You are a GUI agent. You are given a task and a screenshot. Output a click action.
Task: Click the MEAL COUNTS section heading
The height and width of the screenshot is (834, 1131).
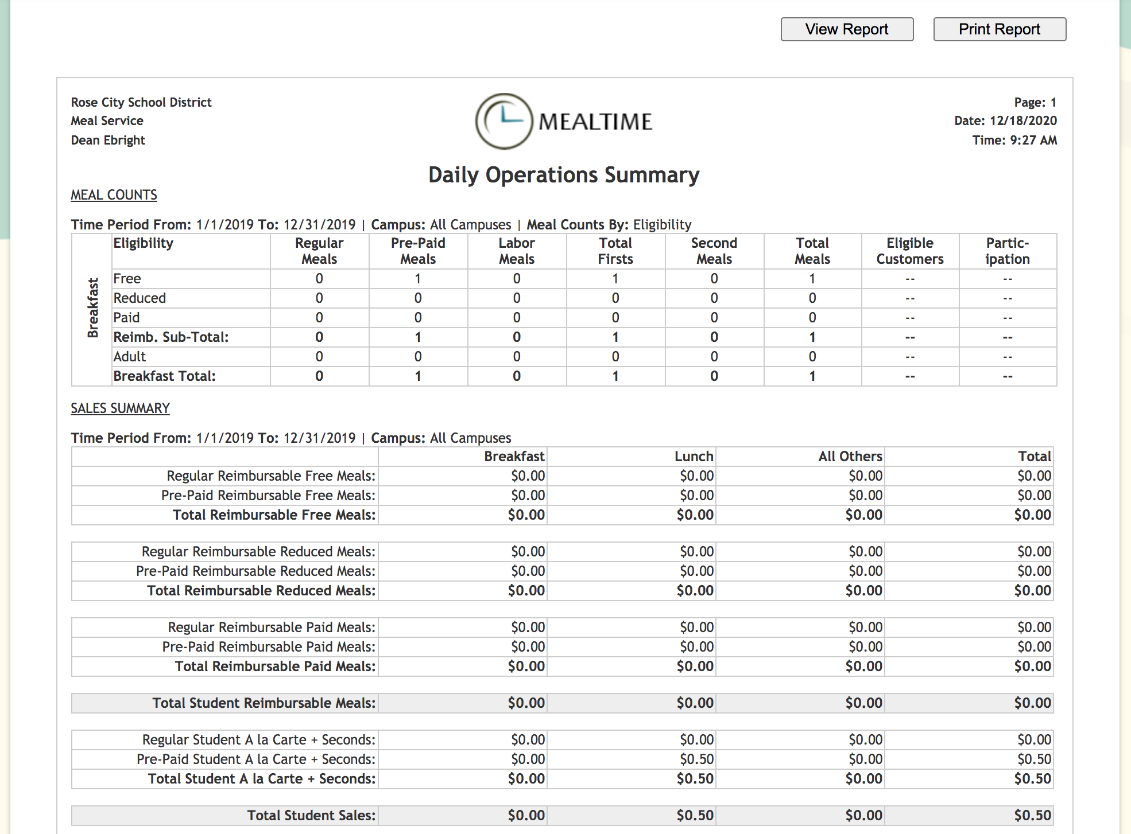[x=114, y=195]
